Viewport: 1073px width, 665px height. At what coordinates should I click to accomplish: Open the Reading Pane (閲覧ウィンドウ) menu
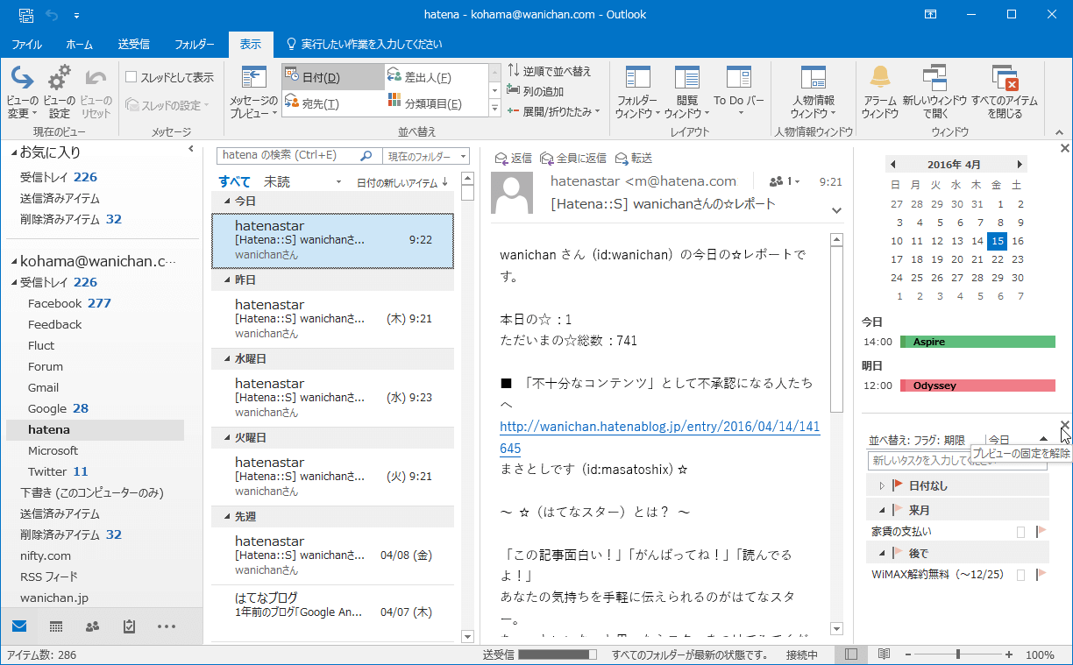[687, 93]
